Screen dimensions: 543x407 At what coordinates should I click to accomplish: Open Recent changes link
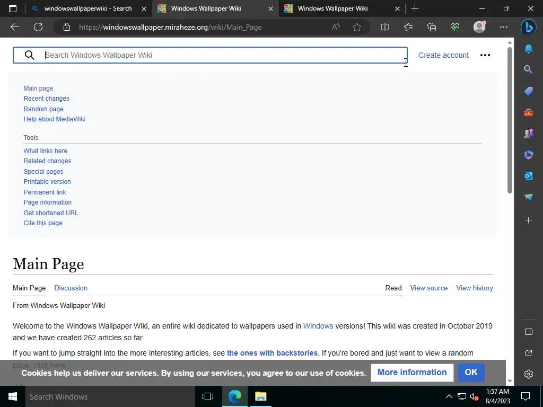47,98
